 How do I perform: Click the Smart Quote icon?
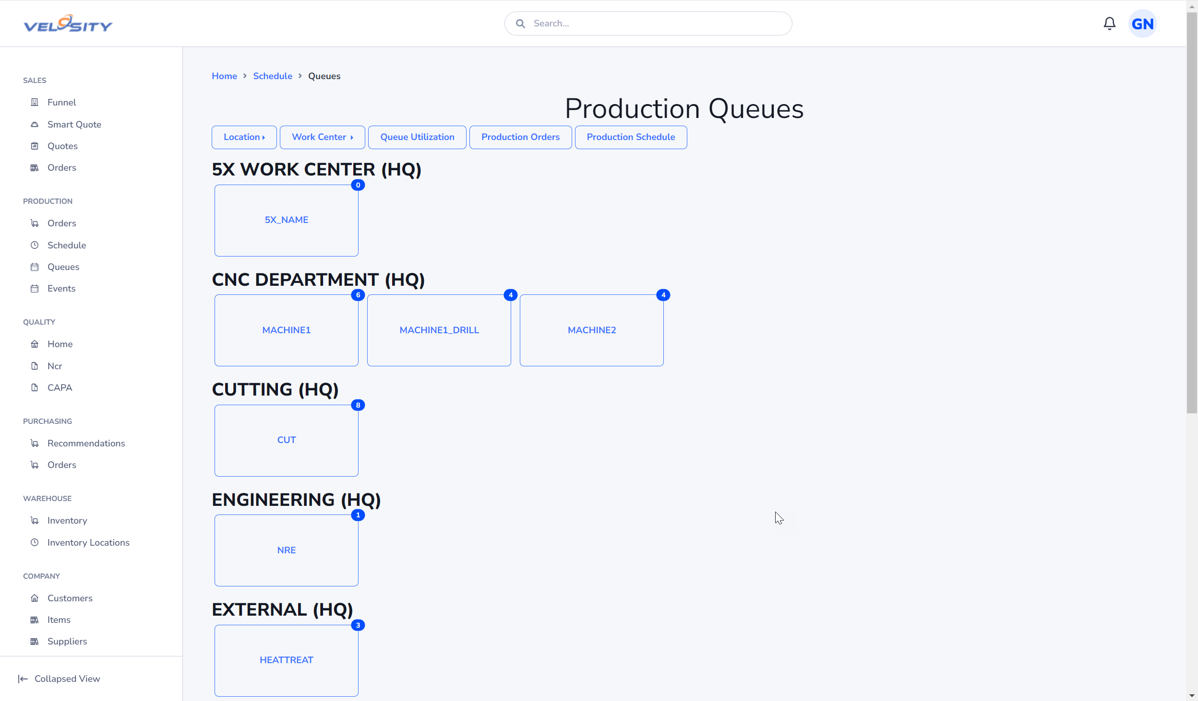tap(35, 124)
